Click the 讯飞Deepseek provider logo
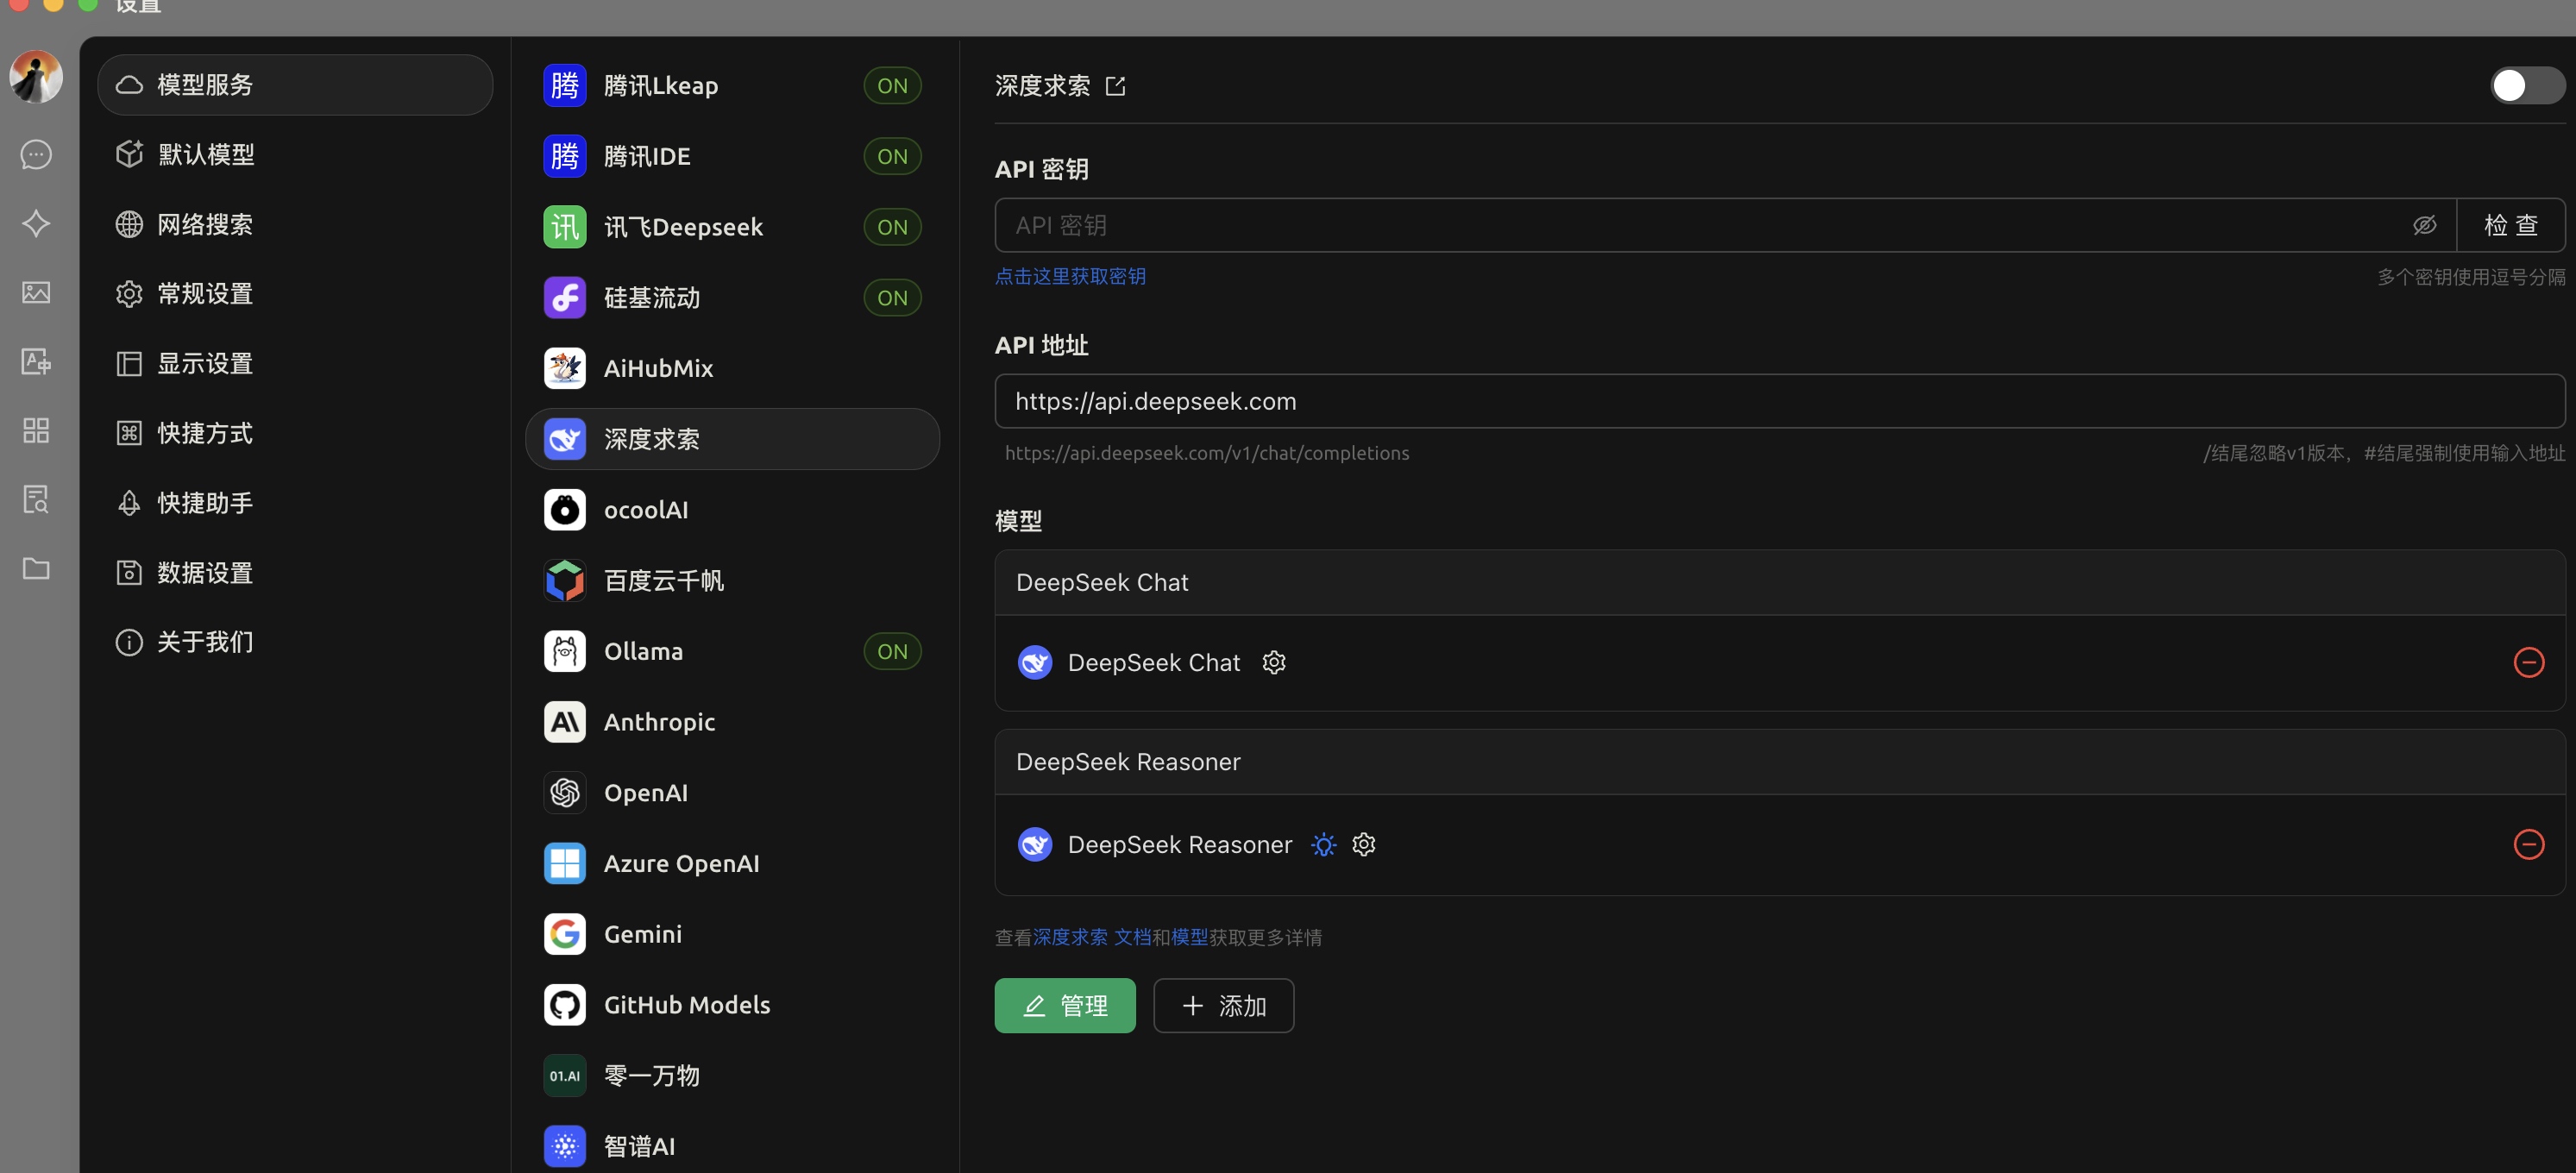 click(565, 227)
